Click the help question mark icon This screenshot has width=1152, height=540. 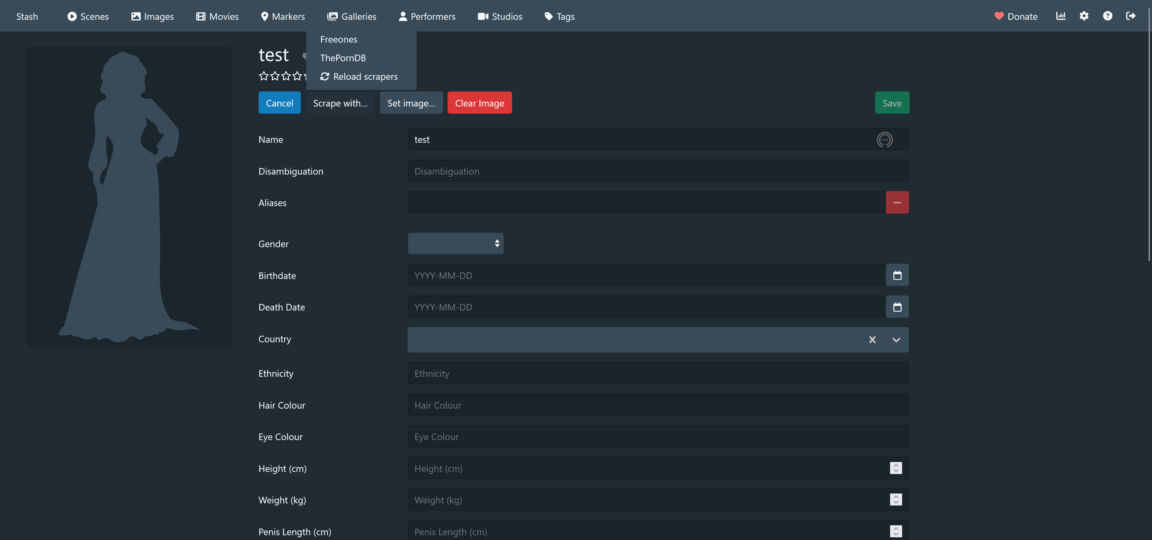pyautogui.click(x=1108, y=16)
